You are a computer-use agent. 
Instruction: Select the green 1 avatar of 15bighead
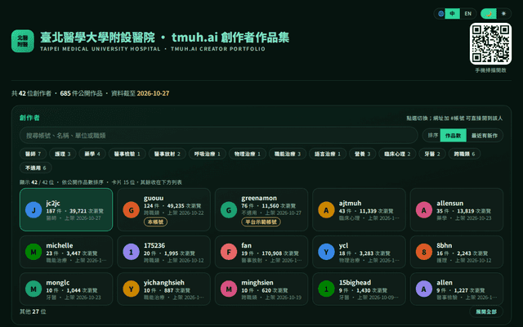tap(326, 289)
